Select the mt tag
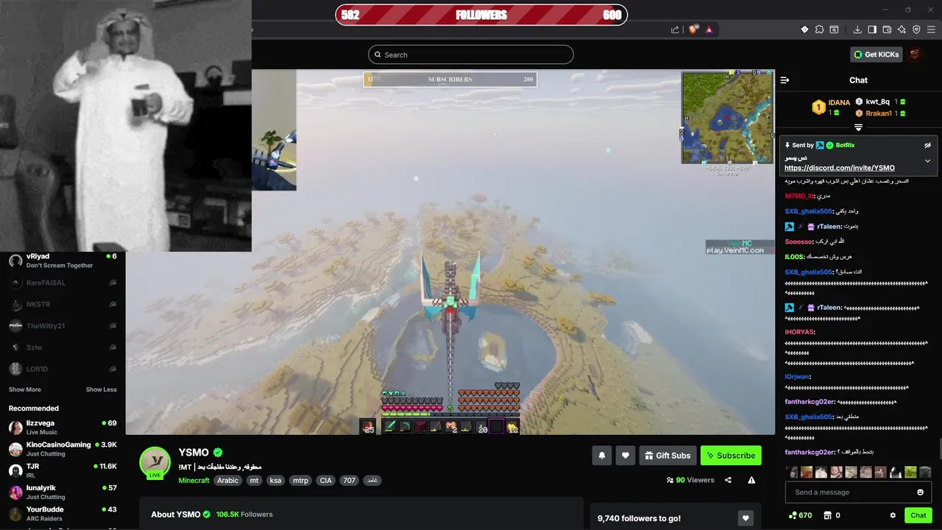 click(x=254, y=481)
